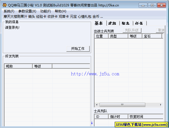The width and height of the screenshot is (169, 128).
Task: Sort friends list by 昵称 column
Action: tap(18, 66)
